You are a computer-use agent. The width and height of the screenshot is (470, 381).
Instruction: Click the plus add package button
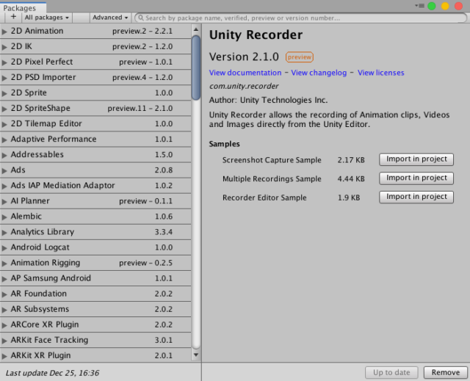(13, 17)
